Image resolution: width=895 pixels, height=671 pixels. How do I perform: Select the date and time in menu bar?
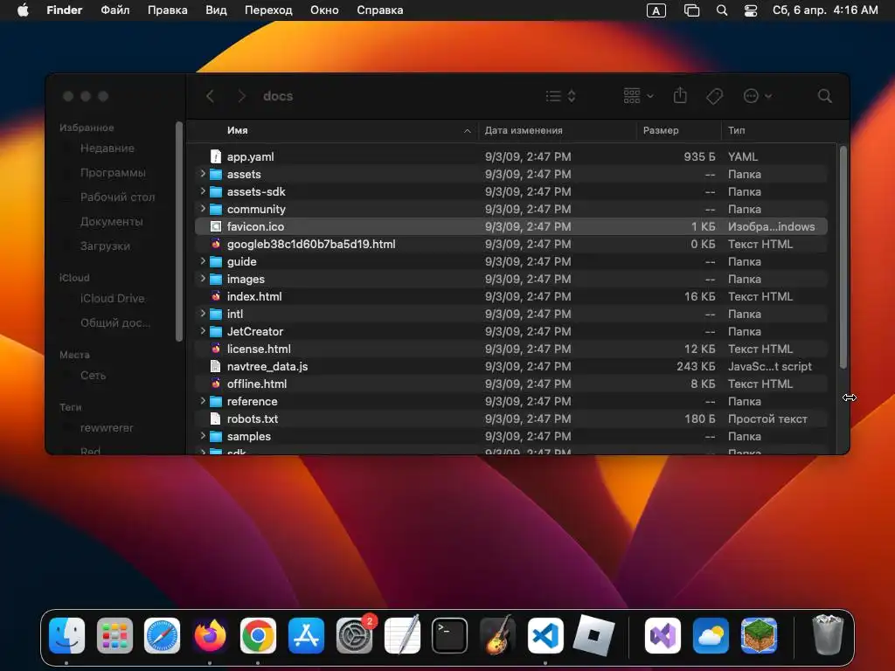825,10
